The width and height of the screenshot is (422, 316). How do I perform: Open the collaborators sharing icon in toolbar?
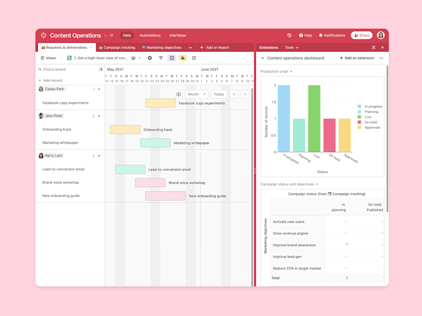[x=133, y=58]
